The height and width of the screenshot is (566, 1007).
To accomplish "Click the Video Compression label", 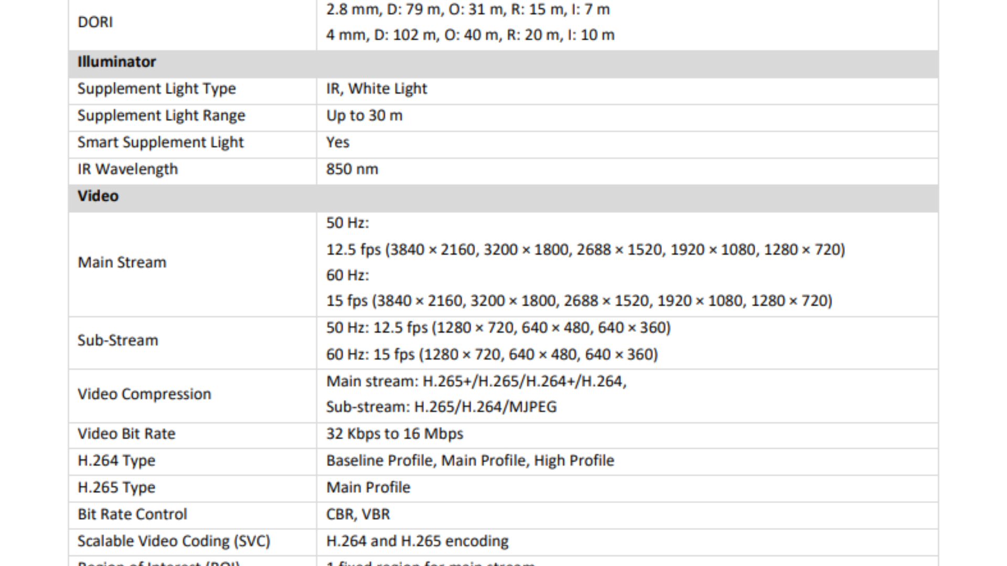I will pyautogui.click(x=144, y=394).
